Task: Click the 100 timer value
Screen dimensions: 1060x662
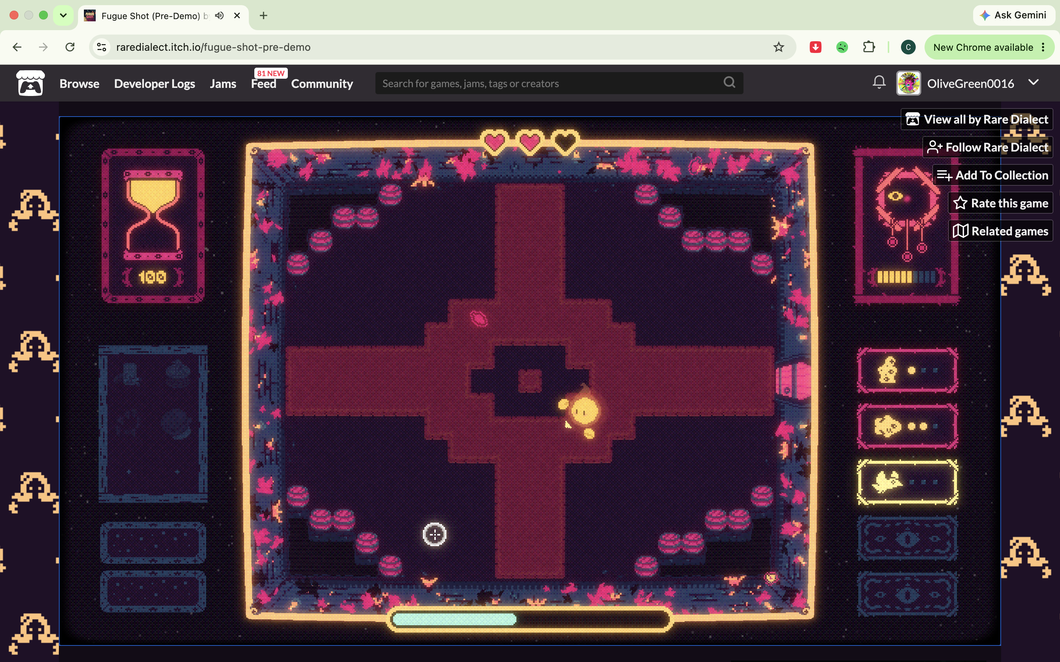Action: click(152, 277)
